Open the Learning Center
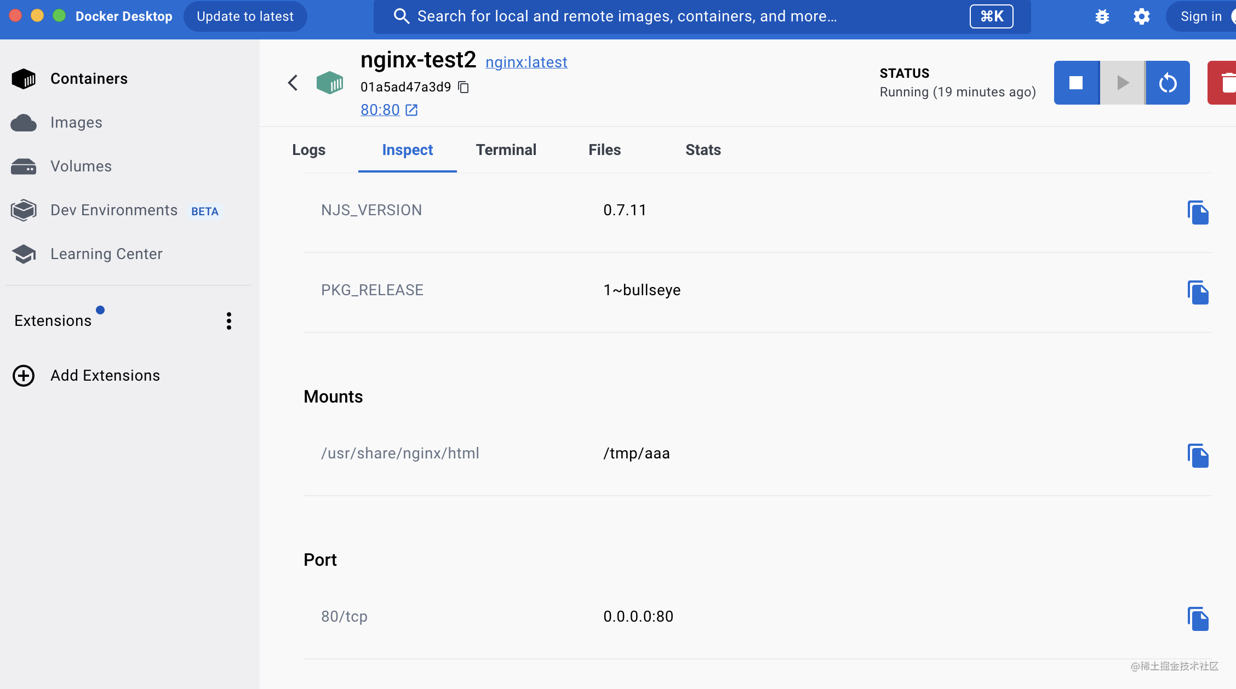This screenshot has width=1236, height=689. pyautogui.click(x=107, y=254)
